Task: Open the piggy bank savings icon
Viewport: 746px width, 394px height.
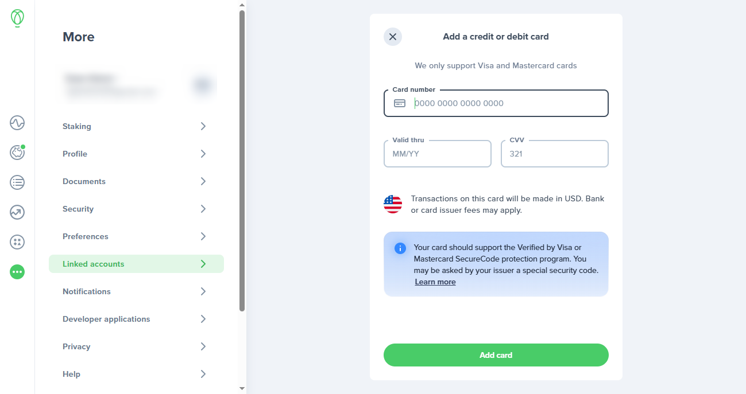Action: tap(17, 153)
